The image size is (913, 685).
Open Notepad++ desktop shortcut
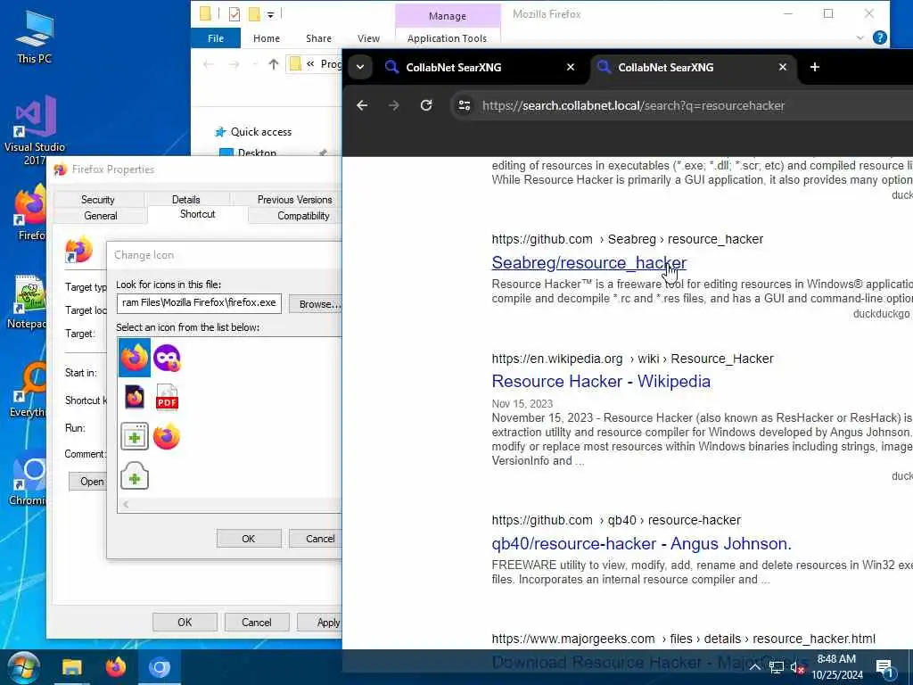pos(27,301)
